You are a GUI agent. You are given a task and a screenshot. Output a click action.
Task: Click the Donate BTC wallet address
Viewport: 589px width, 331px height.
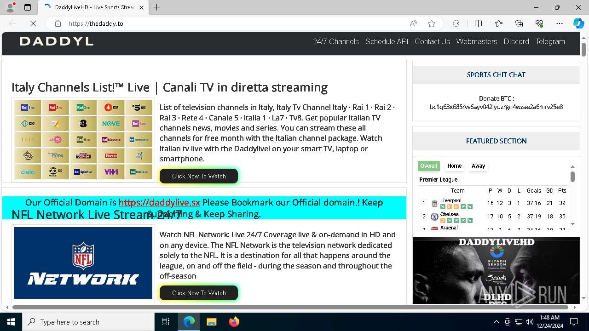click(x=496, y=107)
